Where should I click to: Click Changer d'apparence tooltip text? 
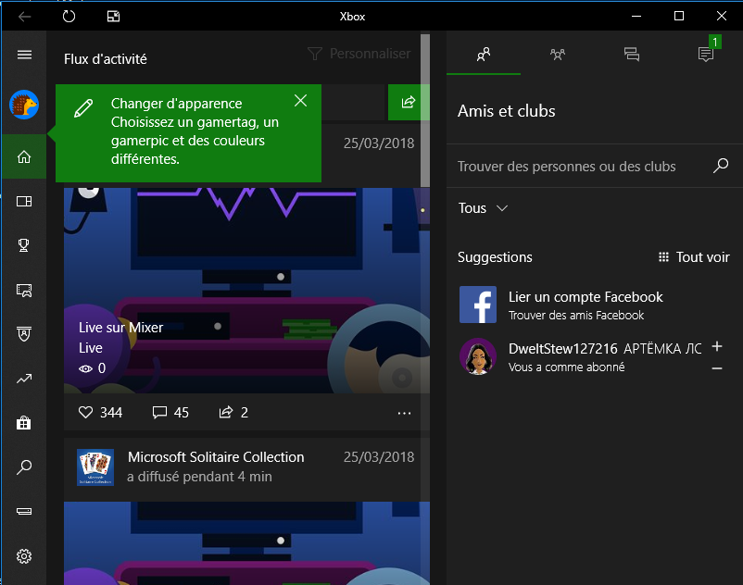pyautogui.click(x=176, y=103)
